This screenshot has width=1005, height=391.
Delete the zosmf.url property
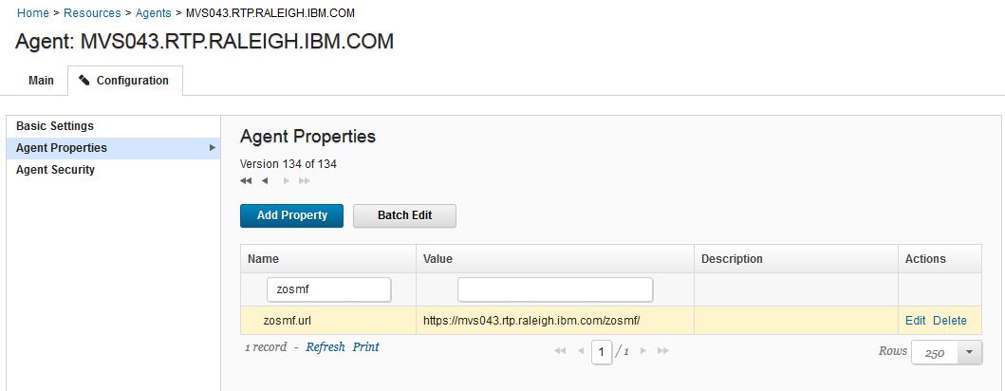click(950, 321)
